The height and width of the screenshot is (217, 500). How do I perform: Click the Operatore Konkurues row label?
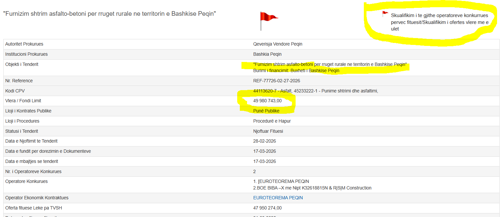point(27,181)
